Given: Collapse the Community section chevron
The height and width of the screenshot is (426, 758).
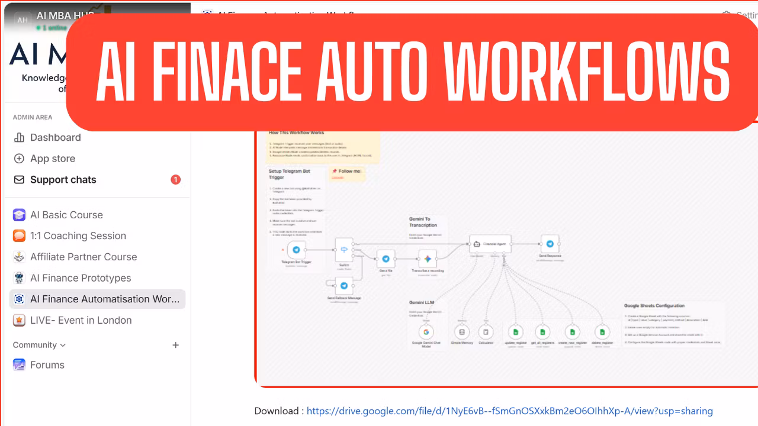Looking at the screenshot, I should (63, 345).
